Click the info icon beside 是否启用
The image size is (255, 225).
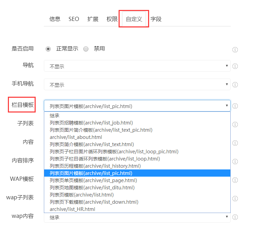coord(235,50)
